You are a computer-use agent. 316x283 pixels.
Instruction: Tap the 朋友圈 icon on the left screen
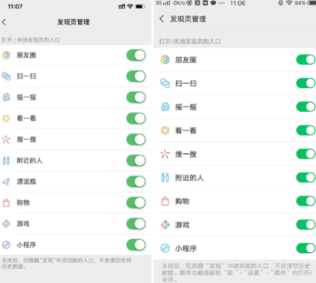(x=7, y=55)
